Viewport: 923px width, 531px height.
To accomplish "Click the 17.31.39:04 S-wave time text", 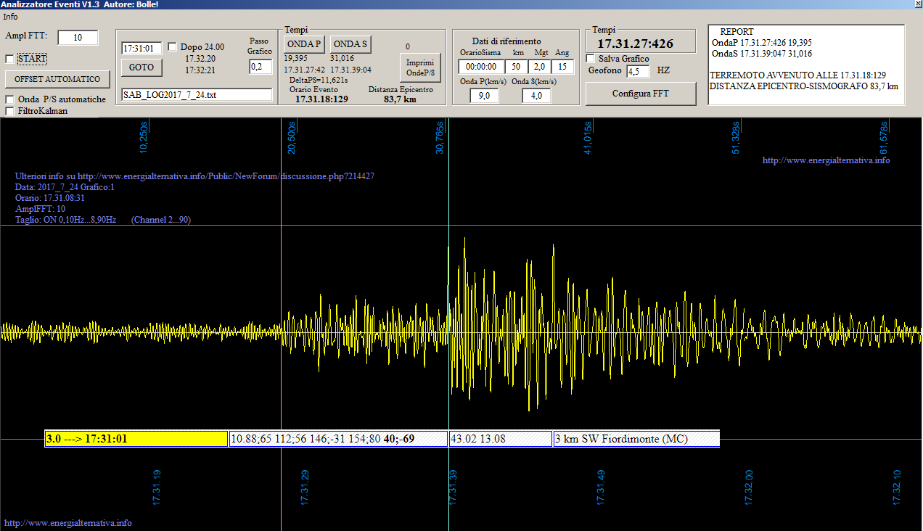I will click(350, 70).
